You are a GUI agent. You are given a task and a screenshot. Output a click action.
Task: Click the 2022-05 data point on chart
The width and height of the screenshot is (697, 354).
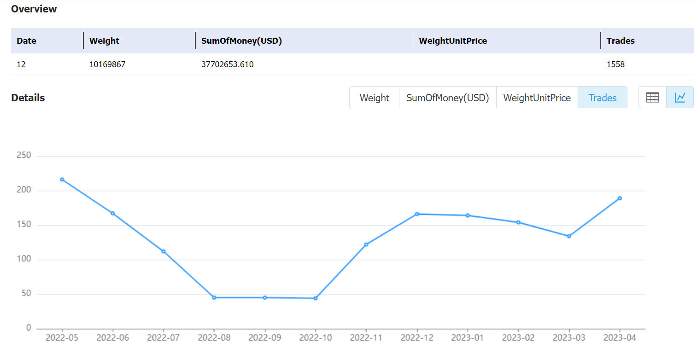(x=62, y=180)
